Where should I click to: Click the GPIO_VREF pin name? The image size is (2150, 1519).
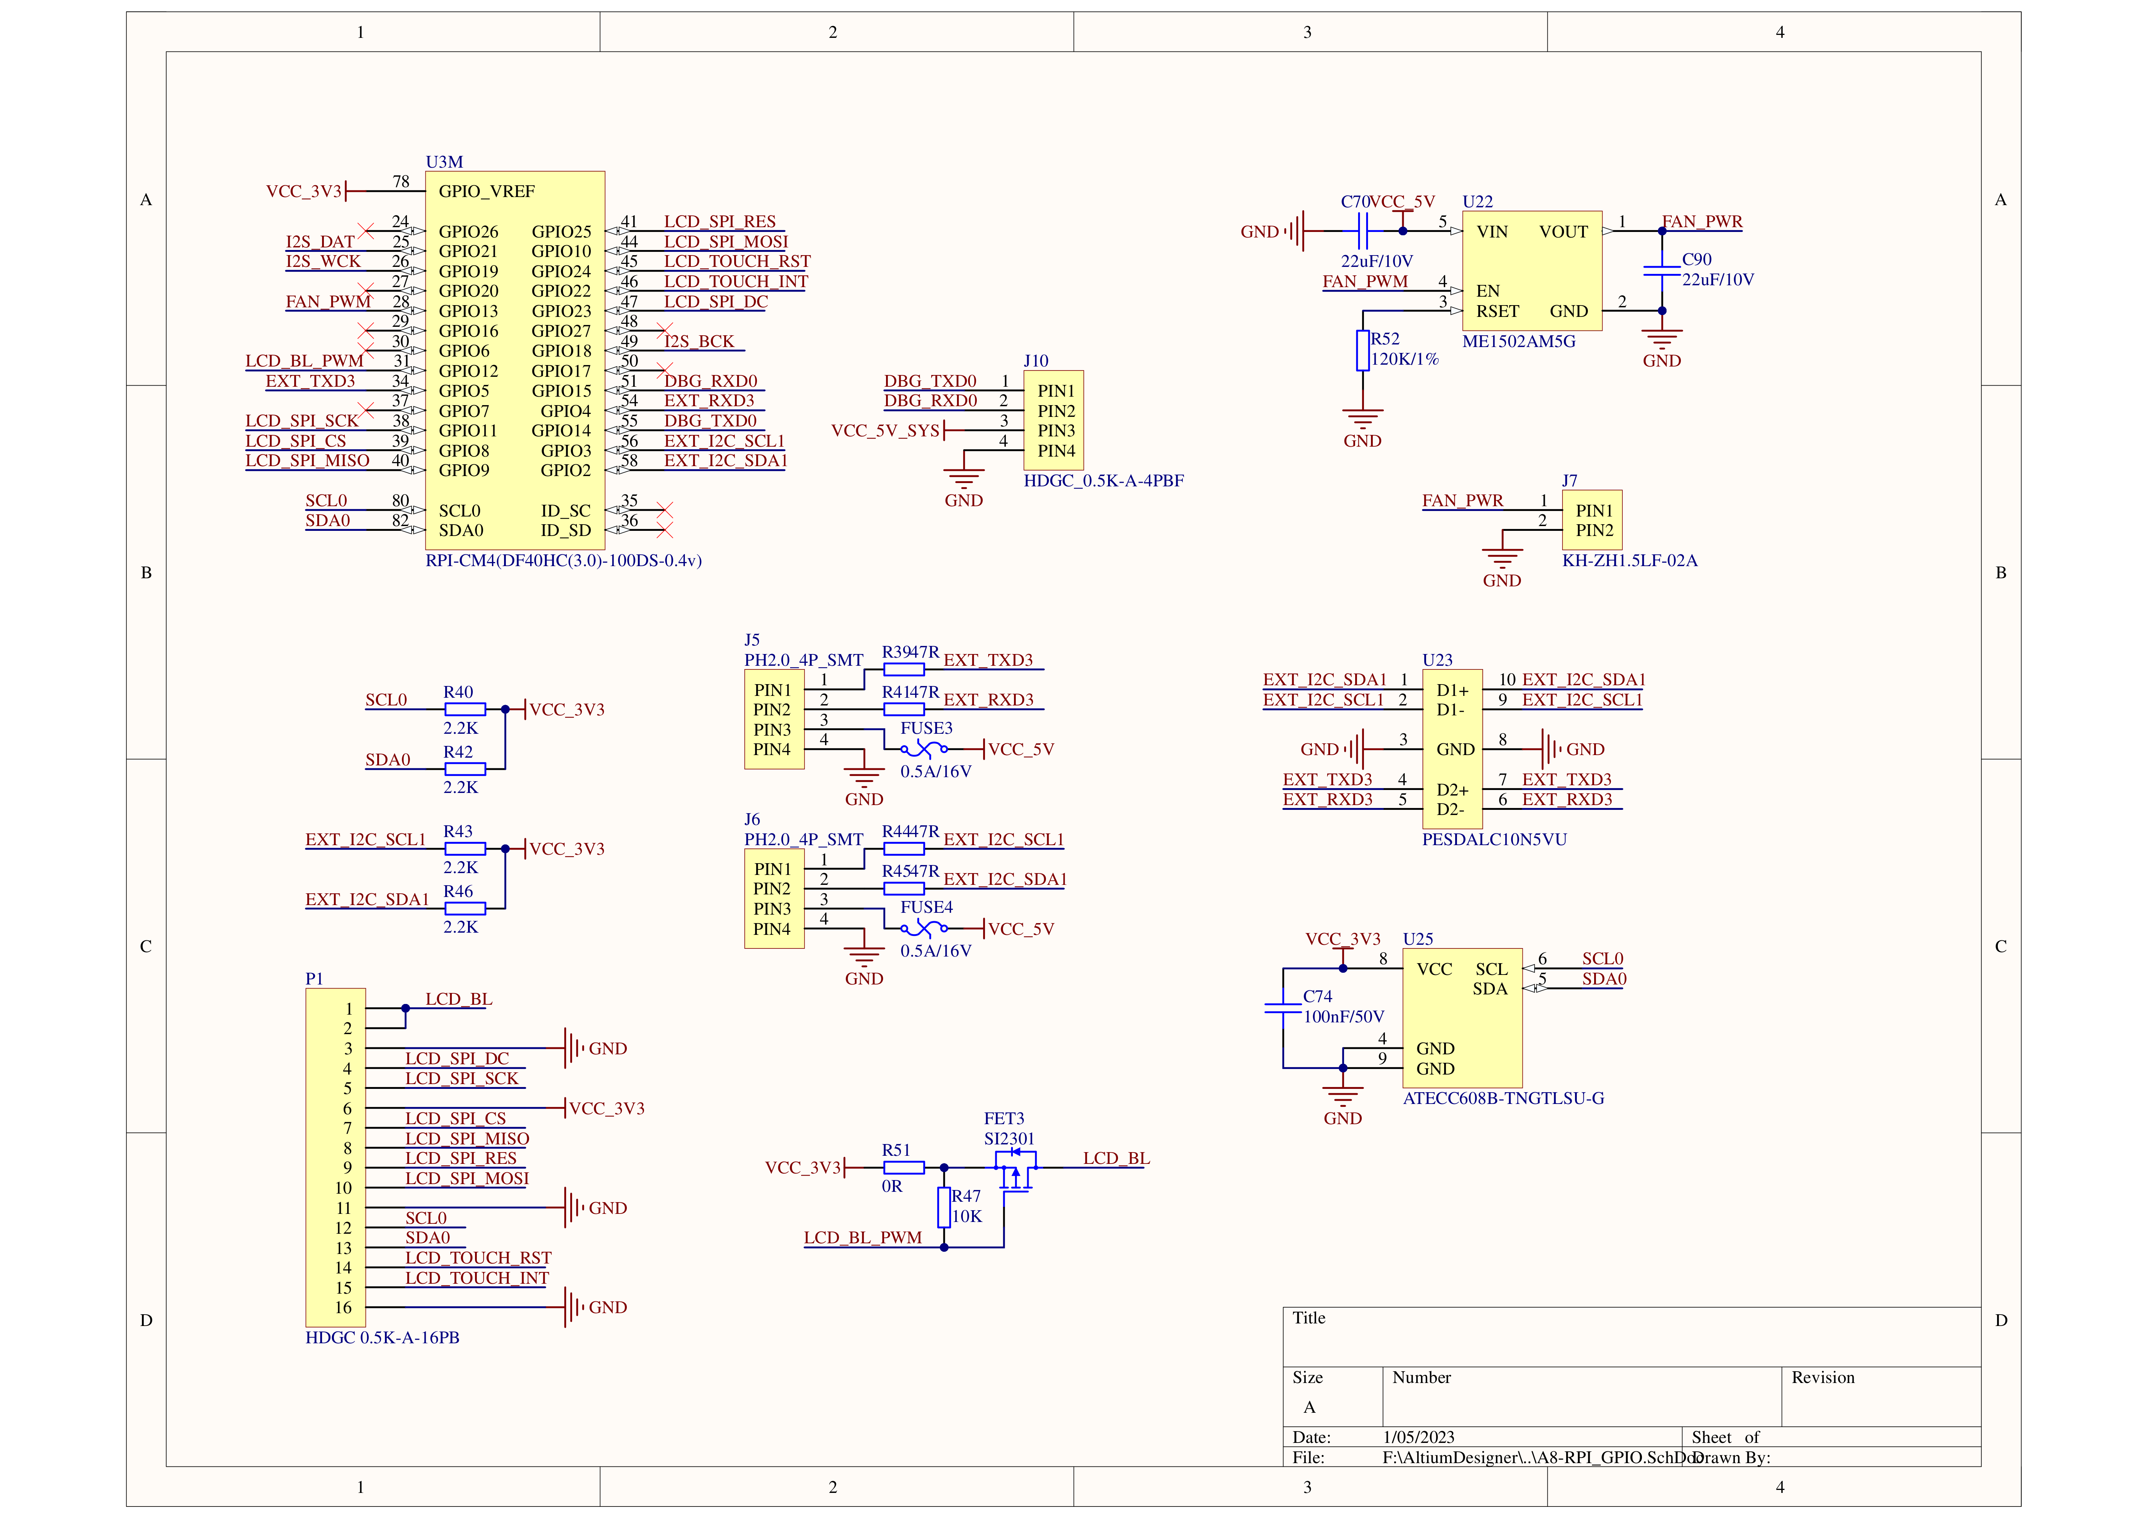487,191
